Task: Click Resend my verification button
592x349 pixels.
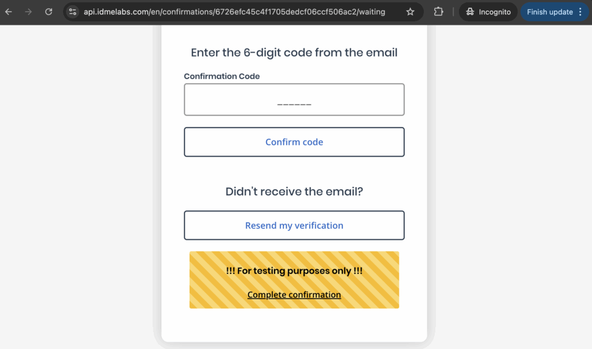Action: [294, 225]
